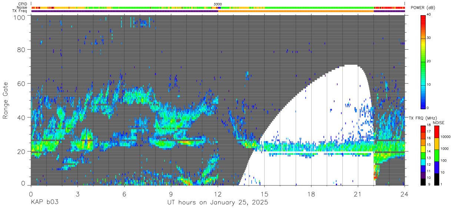
Task: Click the KAP b03 radar beam label
Action: point(44,203)
